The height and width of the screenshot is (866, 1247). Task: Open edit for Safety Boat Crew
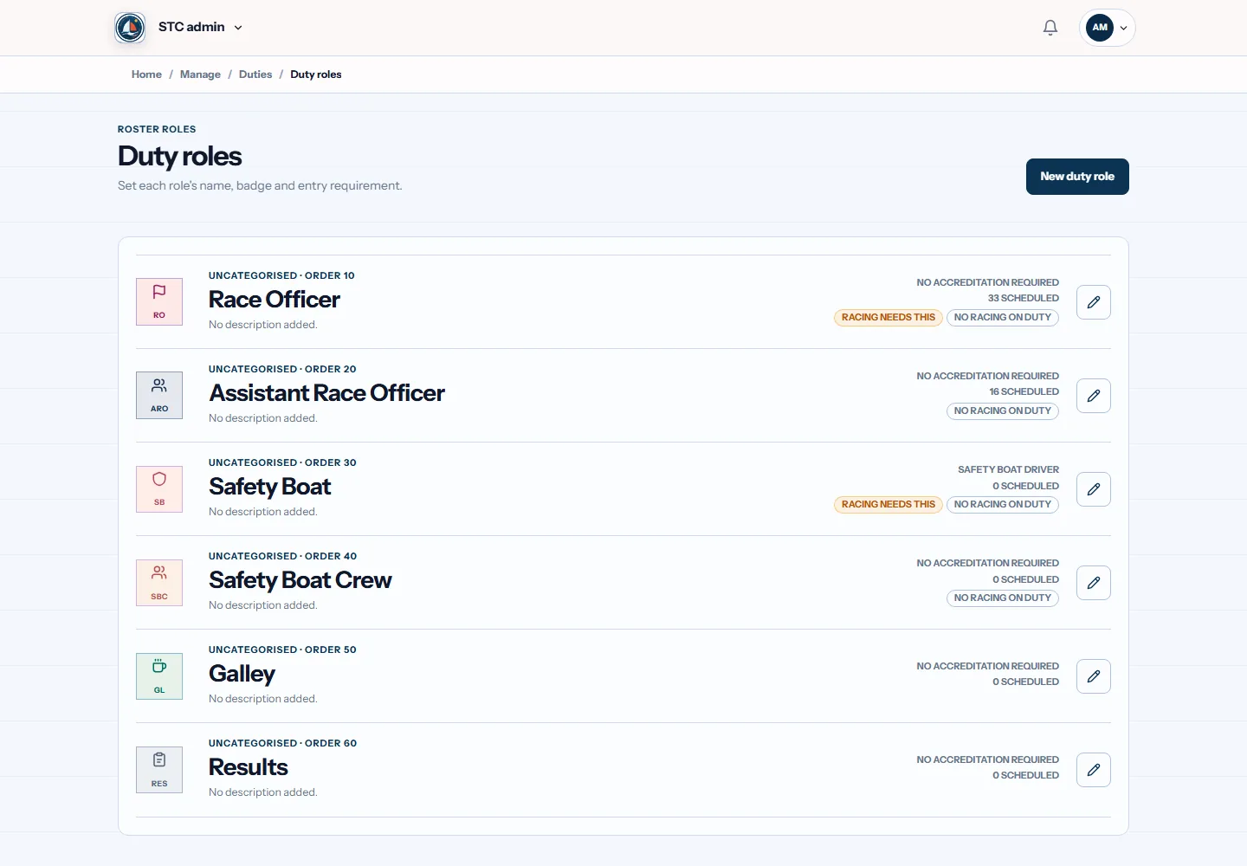tap(1094, 583)
